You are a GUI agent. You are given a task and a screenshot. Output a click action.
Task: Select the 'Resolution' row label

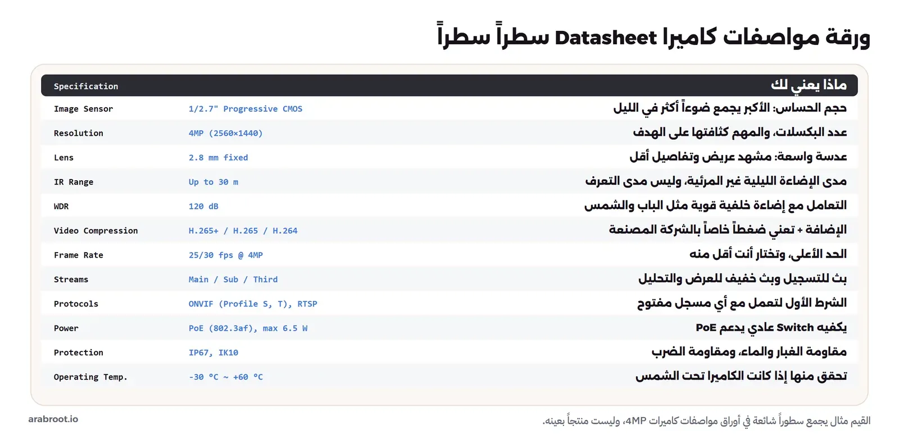79,133
